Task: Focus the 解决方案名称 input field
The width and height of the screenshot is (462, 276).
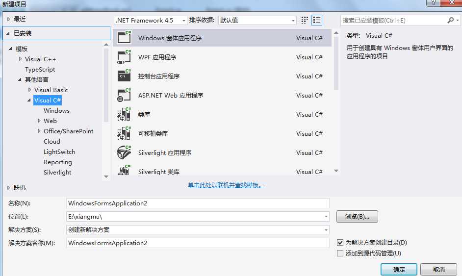Action: [x=198, y=243]
